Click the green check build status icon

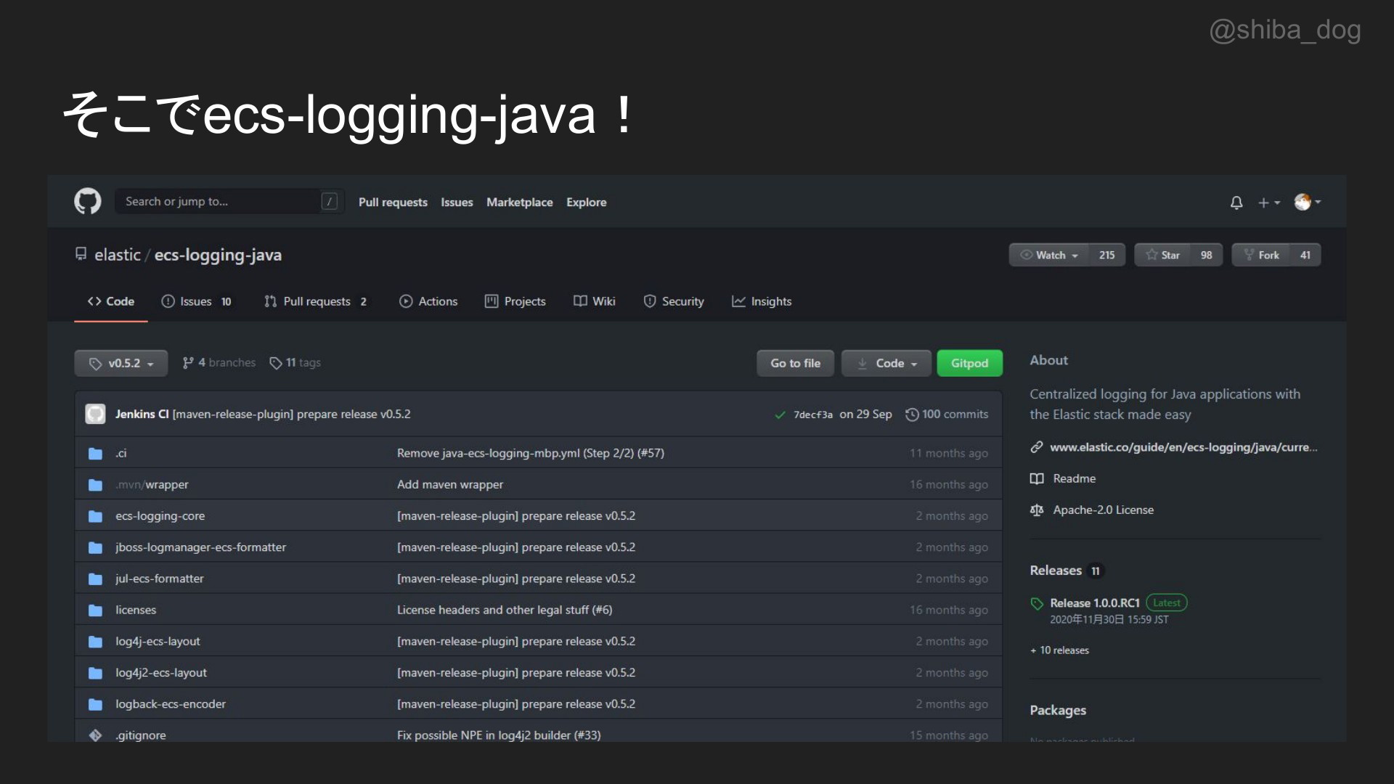coord(780,415)
